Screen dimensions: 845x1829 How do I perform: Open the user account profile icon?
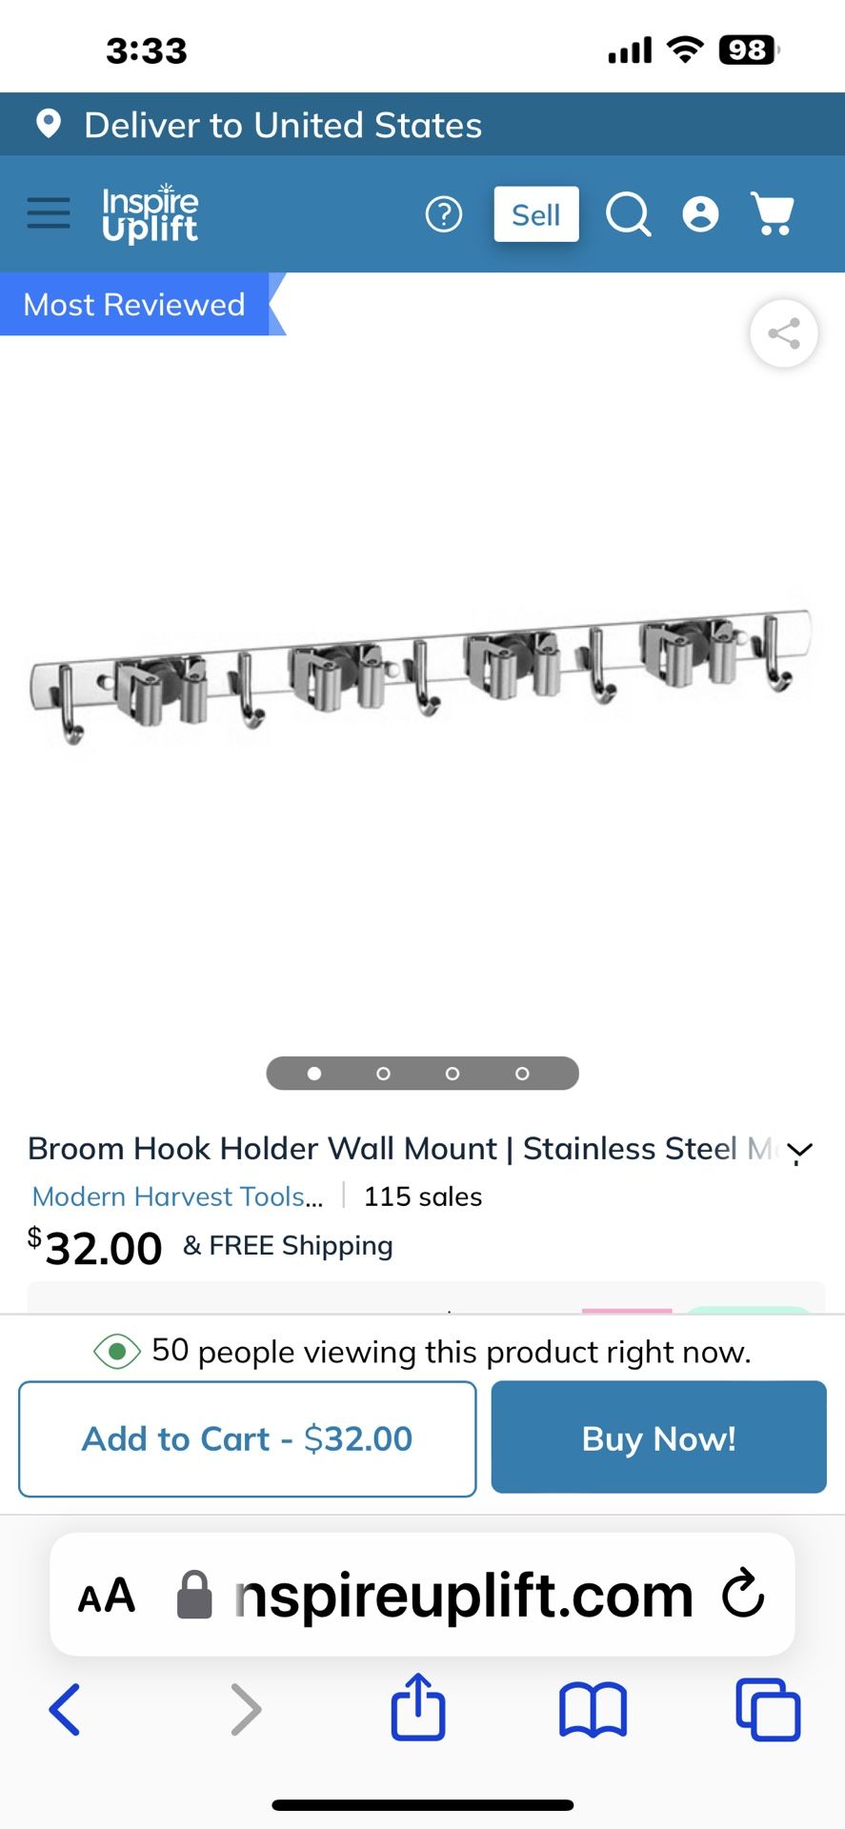tap(700, 214)
